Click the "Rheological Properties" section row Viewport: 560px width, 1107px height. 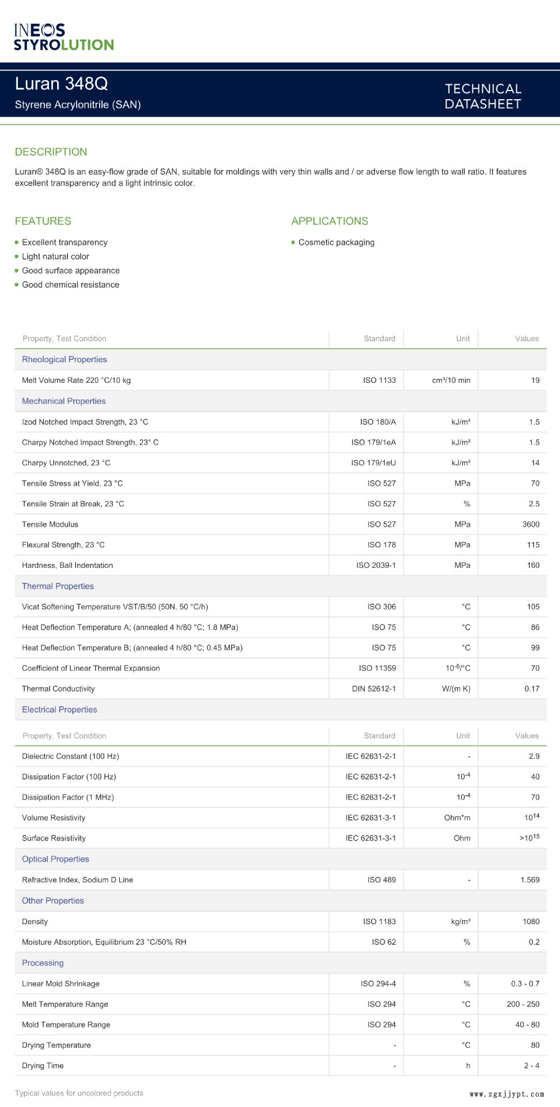281,359
